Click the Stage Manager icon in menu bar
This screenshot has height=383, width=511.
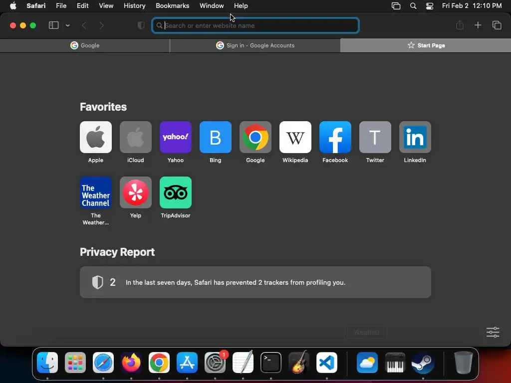(x=396, y=6)
